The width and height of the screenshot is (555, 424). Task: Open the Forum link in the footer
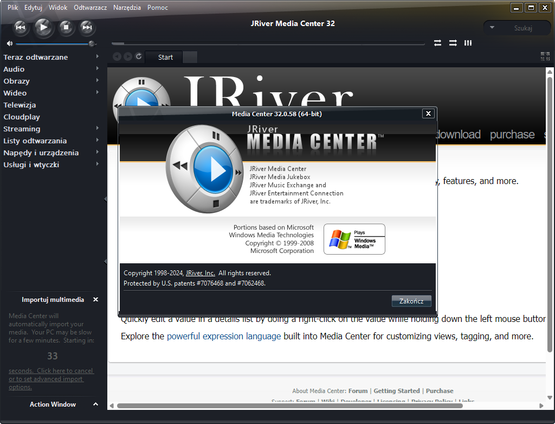pyautogui.click(x=358, y=391)
